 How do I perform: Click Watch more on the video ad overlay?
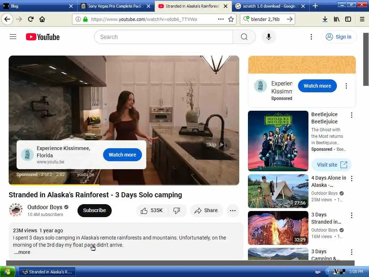(123, 155)
